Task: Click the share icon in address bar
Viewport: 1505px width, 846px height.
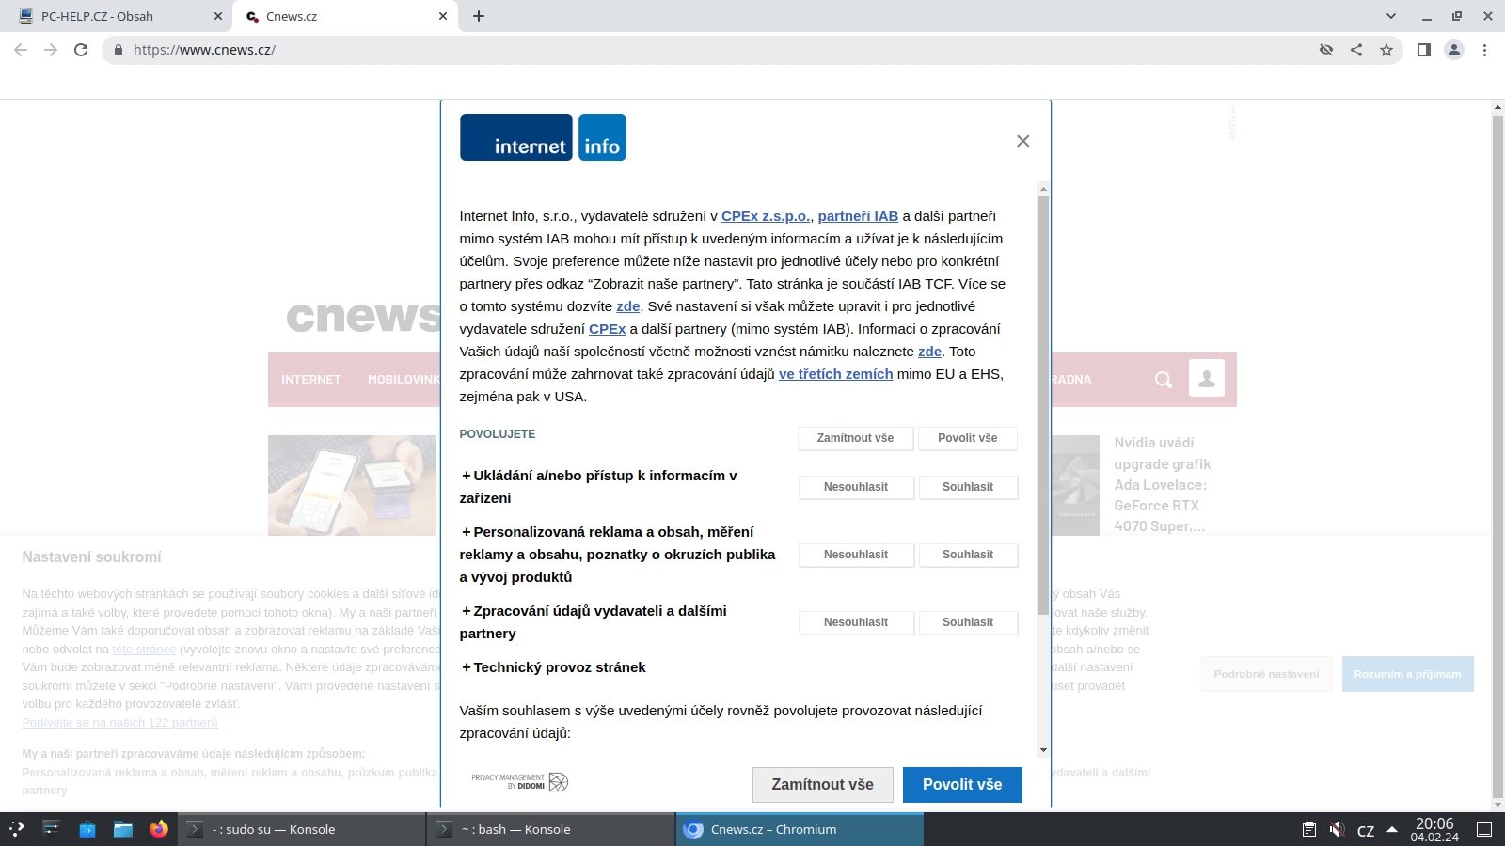Action: (1355, 50)
